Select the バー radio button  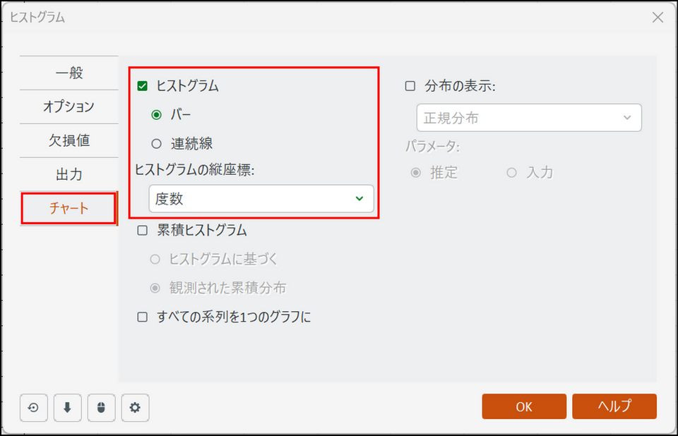pyautogui.click(x=157, y=114)
